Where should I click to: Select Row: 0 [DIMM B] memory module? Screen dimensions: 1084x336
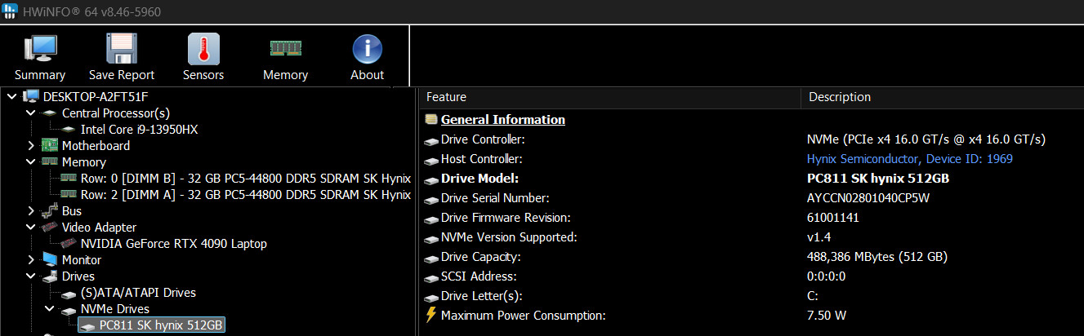coord(245,178)
